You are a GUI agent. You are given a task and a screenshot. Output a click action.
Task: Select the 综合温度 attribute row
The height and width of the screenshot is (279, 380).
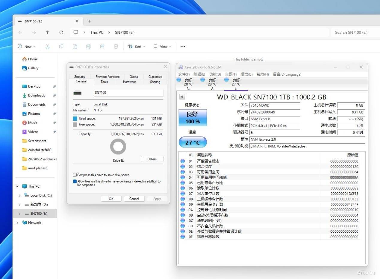270,166
